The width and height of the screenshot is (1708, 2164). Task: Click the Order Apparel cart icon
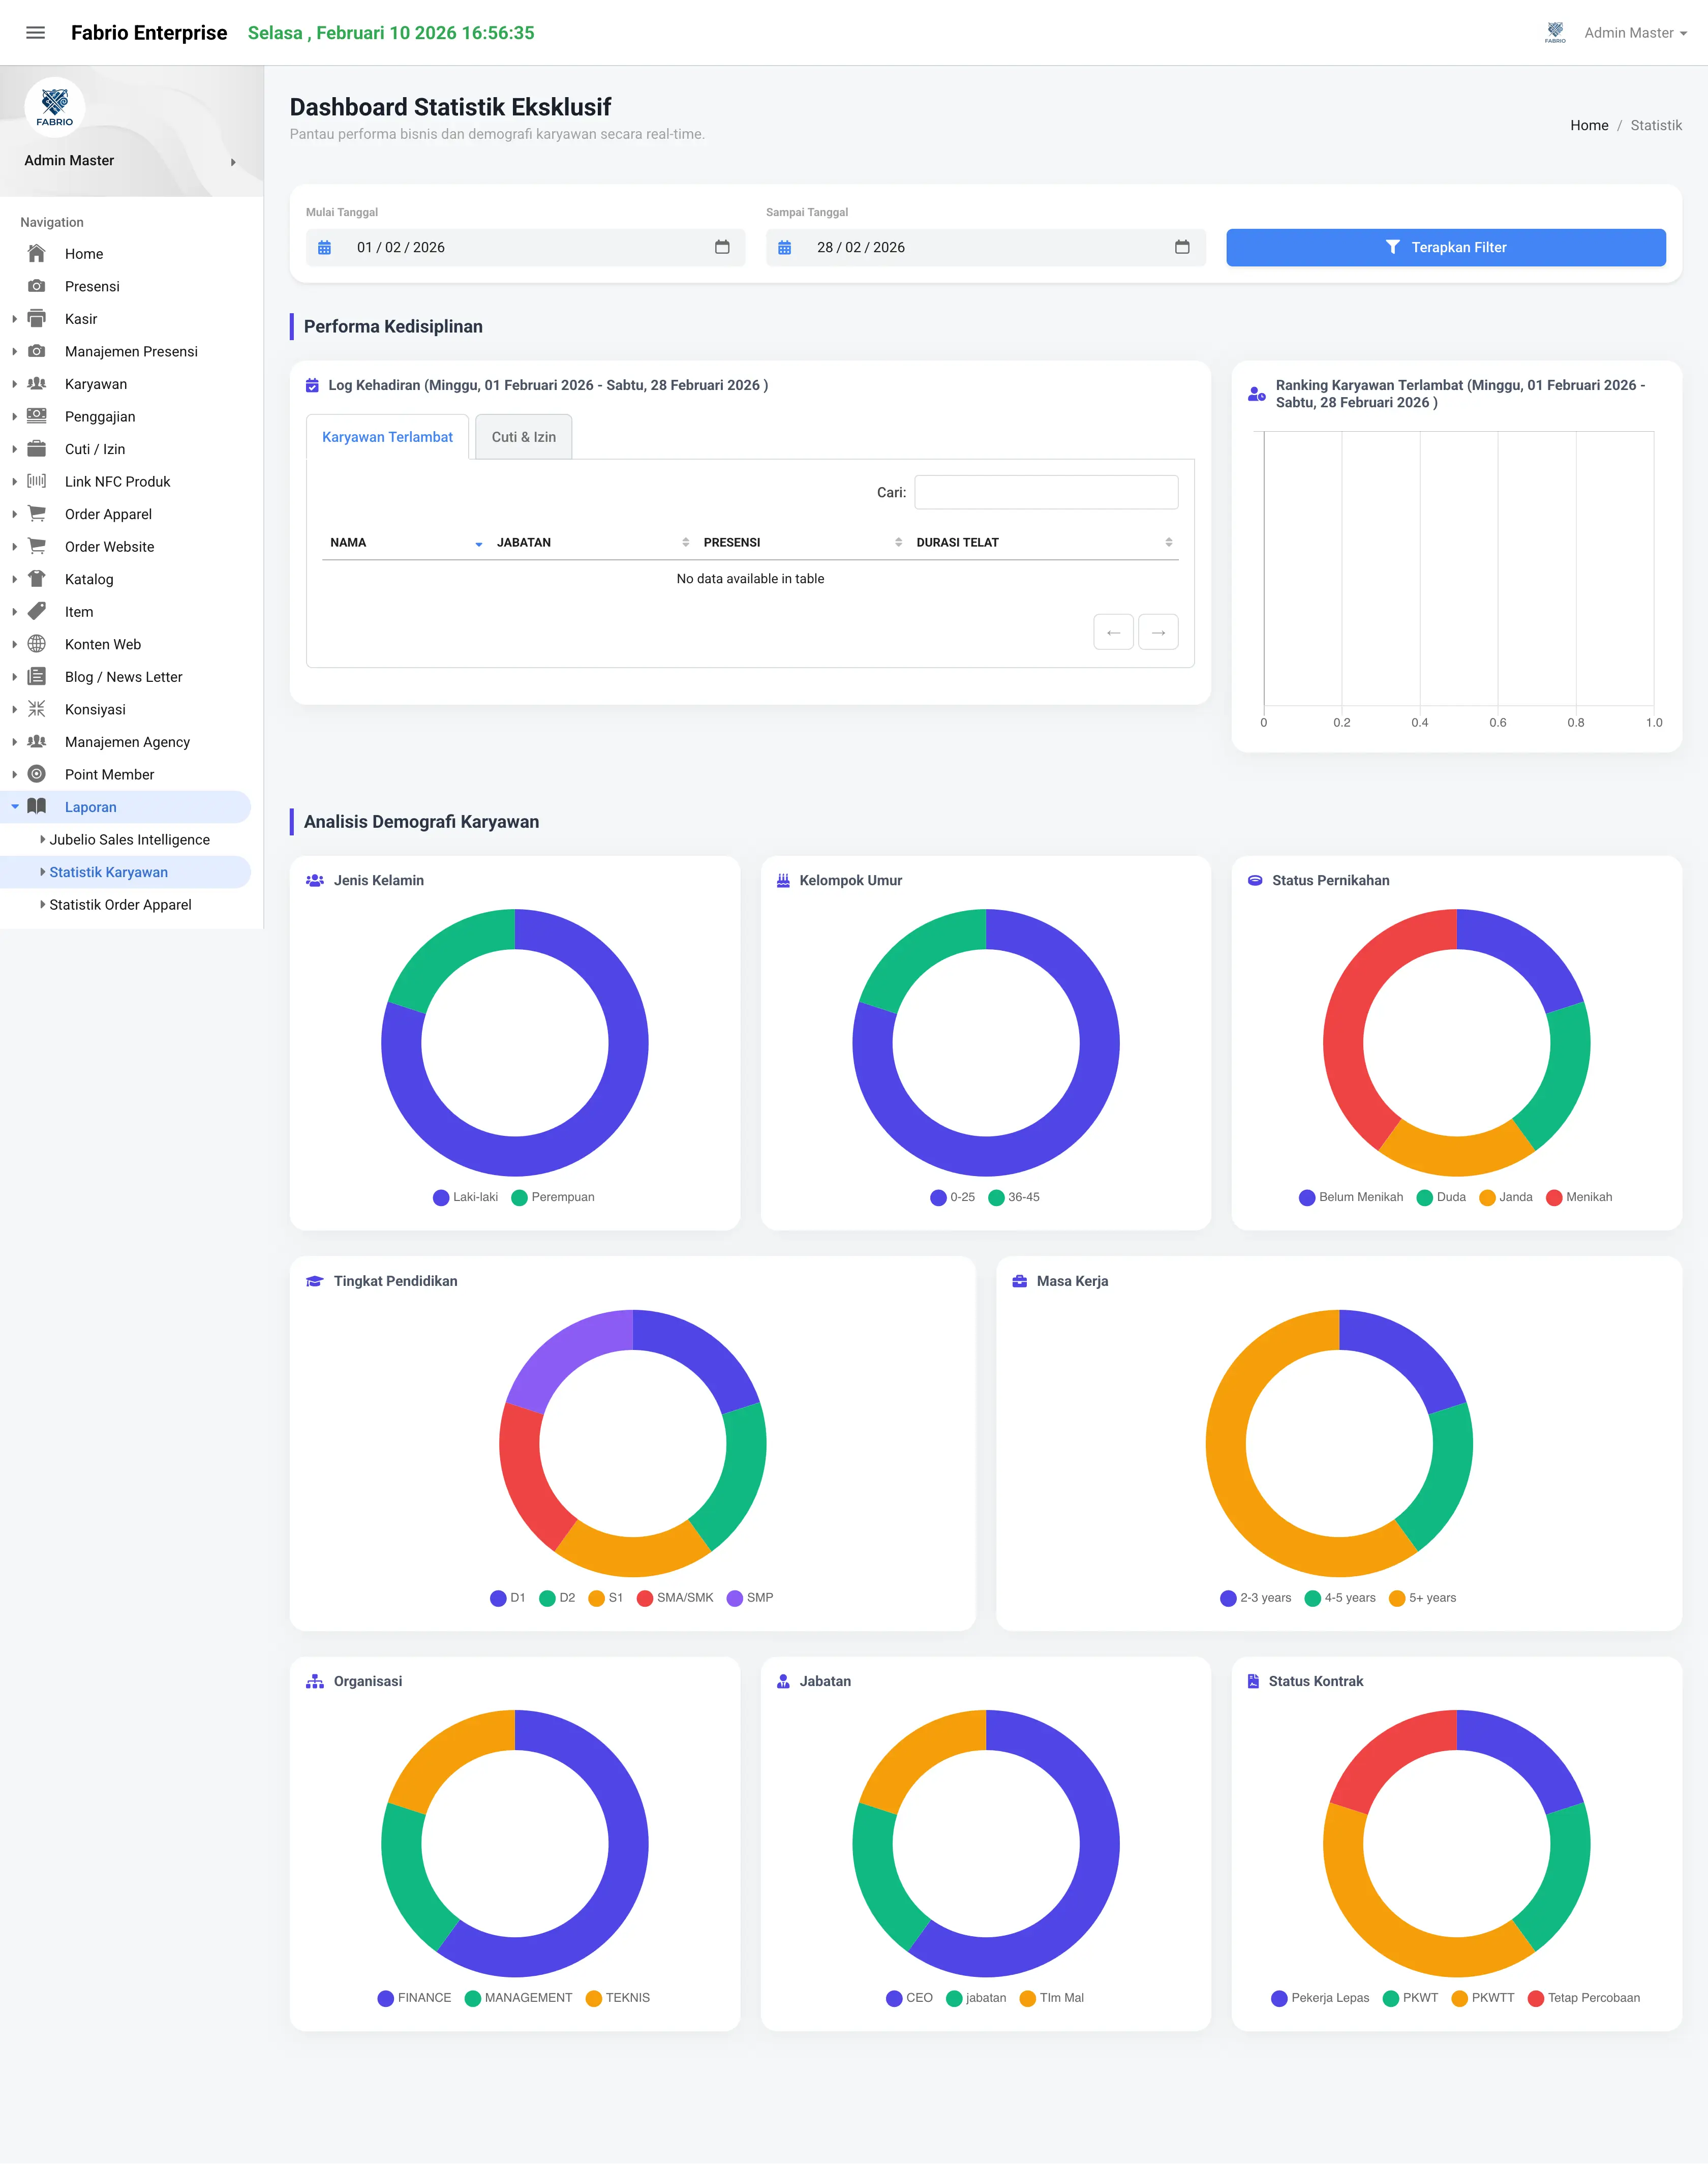click(37, 514)
